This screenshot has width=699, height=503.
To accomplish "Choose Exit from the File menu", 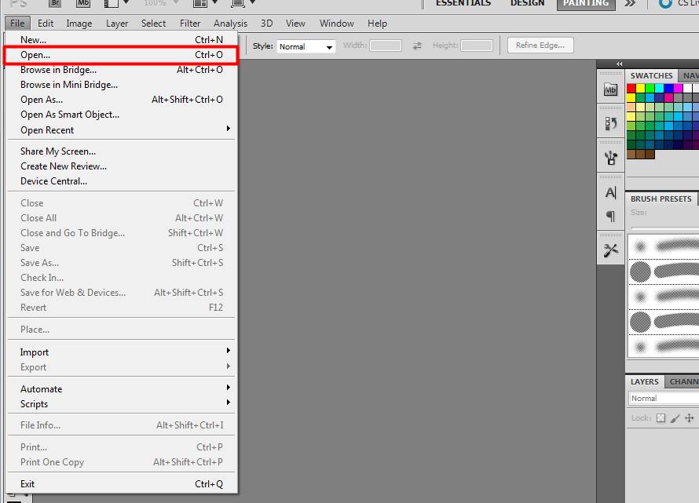I will 121,484.
